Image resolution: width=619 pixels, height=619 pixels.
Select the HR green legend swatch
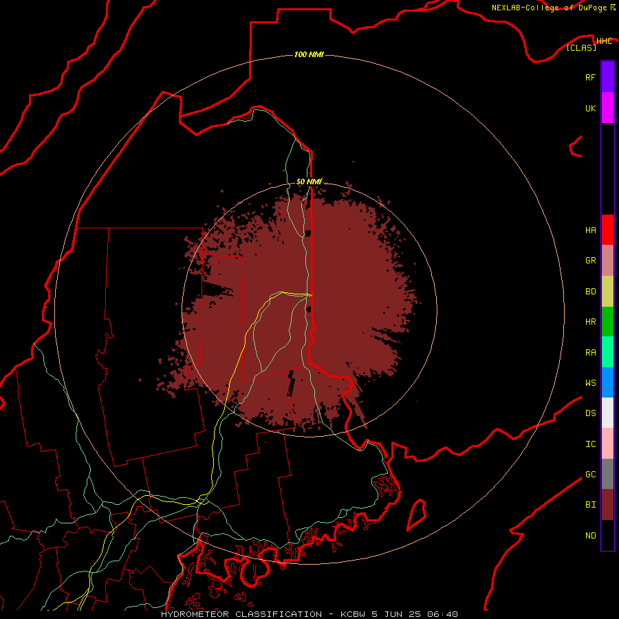(607, 322)
